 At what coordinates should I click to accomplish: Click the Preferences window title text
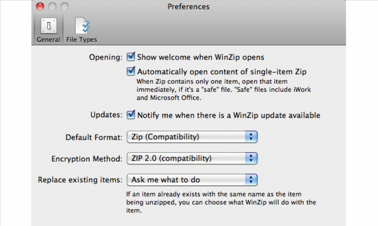pyautogui.click(x=188, y=7)
